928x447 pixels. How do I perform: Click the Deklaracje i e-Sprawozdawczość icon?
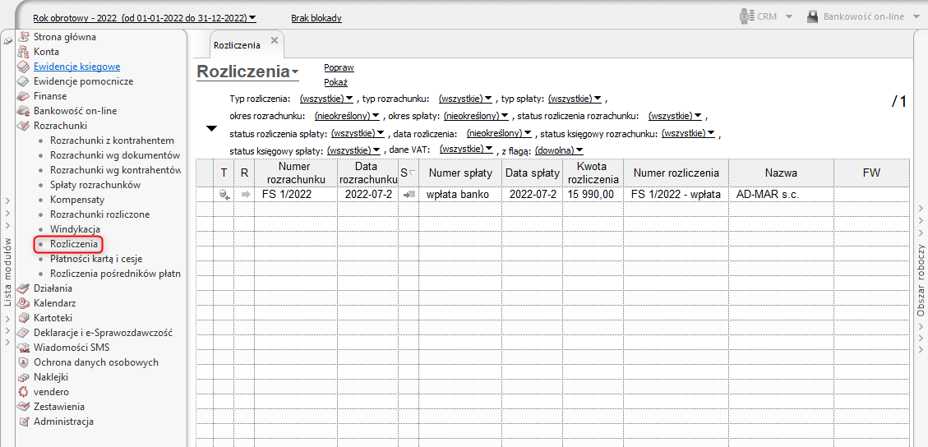tap(23, 332)
